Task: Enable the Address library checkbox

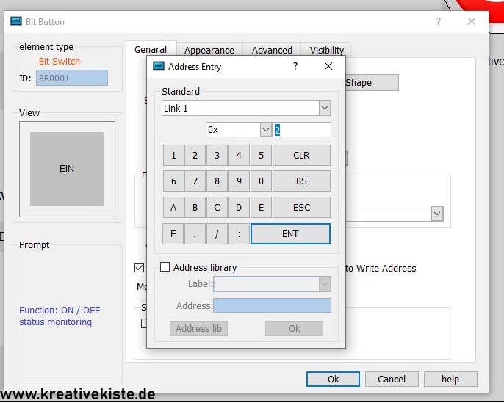Action: click(165, 268)
